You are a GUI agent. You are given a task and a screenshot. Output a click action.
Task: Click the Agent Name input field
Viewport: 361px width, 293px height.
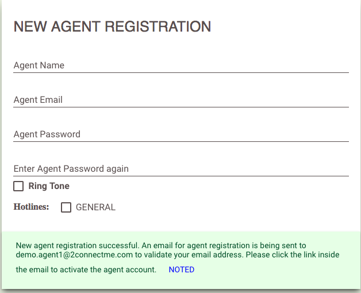(181, 65)
